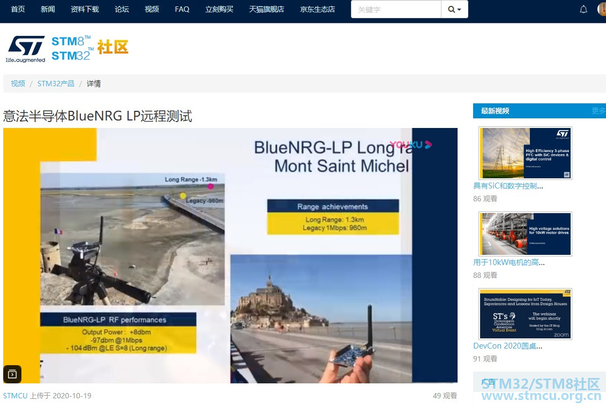Play the BlueNRG-LP video

[230, 255]
